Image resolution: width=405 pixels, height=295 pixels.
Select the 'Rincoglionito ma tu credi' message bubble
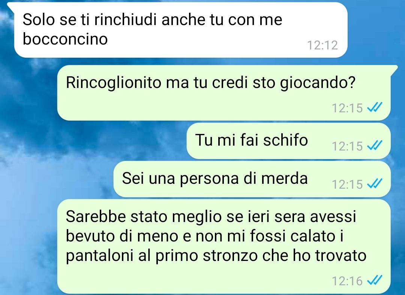(224, 93)
